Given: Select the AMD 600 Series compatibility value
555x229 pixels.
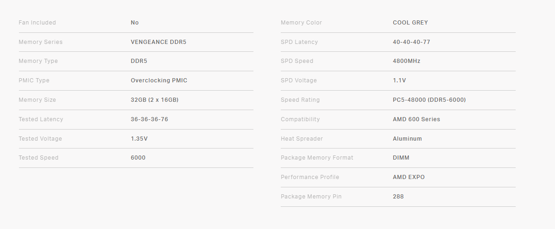Looking at the screenshot, I should tap(416, 119).
